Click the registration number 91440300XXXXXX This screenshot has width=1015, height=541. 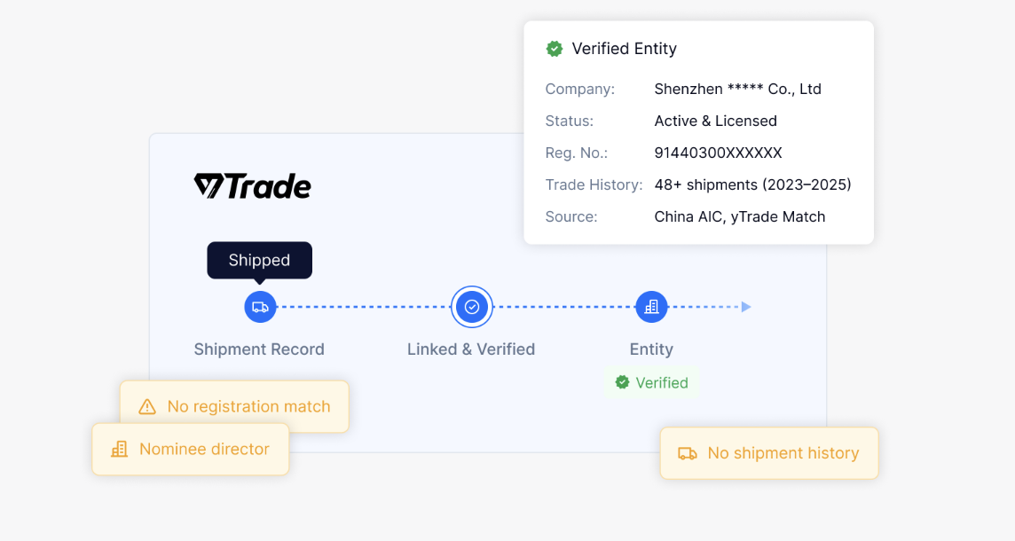(x=718, y=153)
